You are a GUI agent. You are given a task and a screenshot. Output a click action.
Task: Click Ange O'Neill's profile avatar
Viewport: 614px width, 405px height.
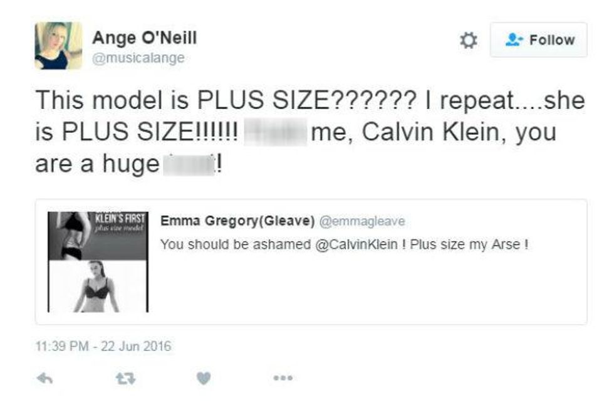58,46
